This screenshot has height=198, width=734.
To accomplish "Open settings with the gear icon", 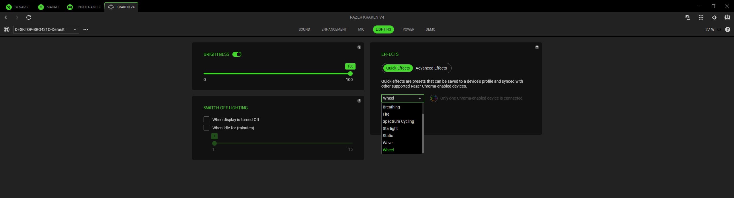I will pos(714,17).
